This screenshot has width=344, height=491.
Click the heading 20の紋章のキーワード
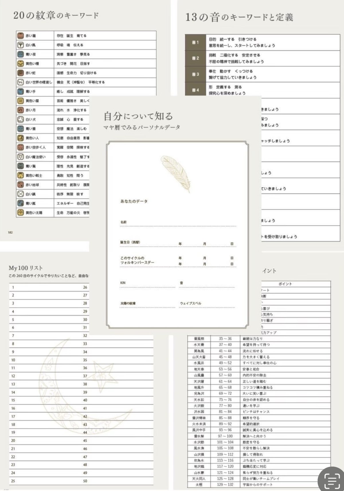[x=56, y=15]
